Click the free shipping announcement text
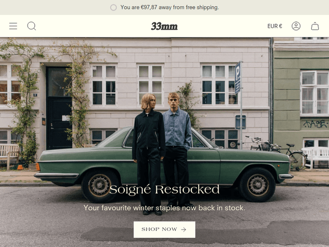 click(x=169, y=7)
